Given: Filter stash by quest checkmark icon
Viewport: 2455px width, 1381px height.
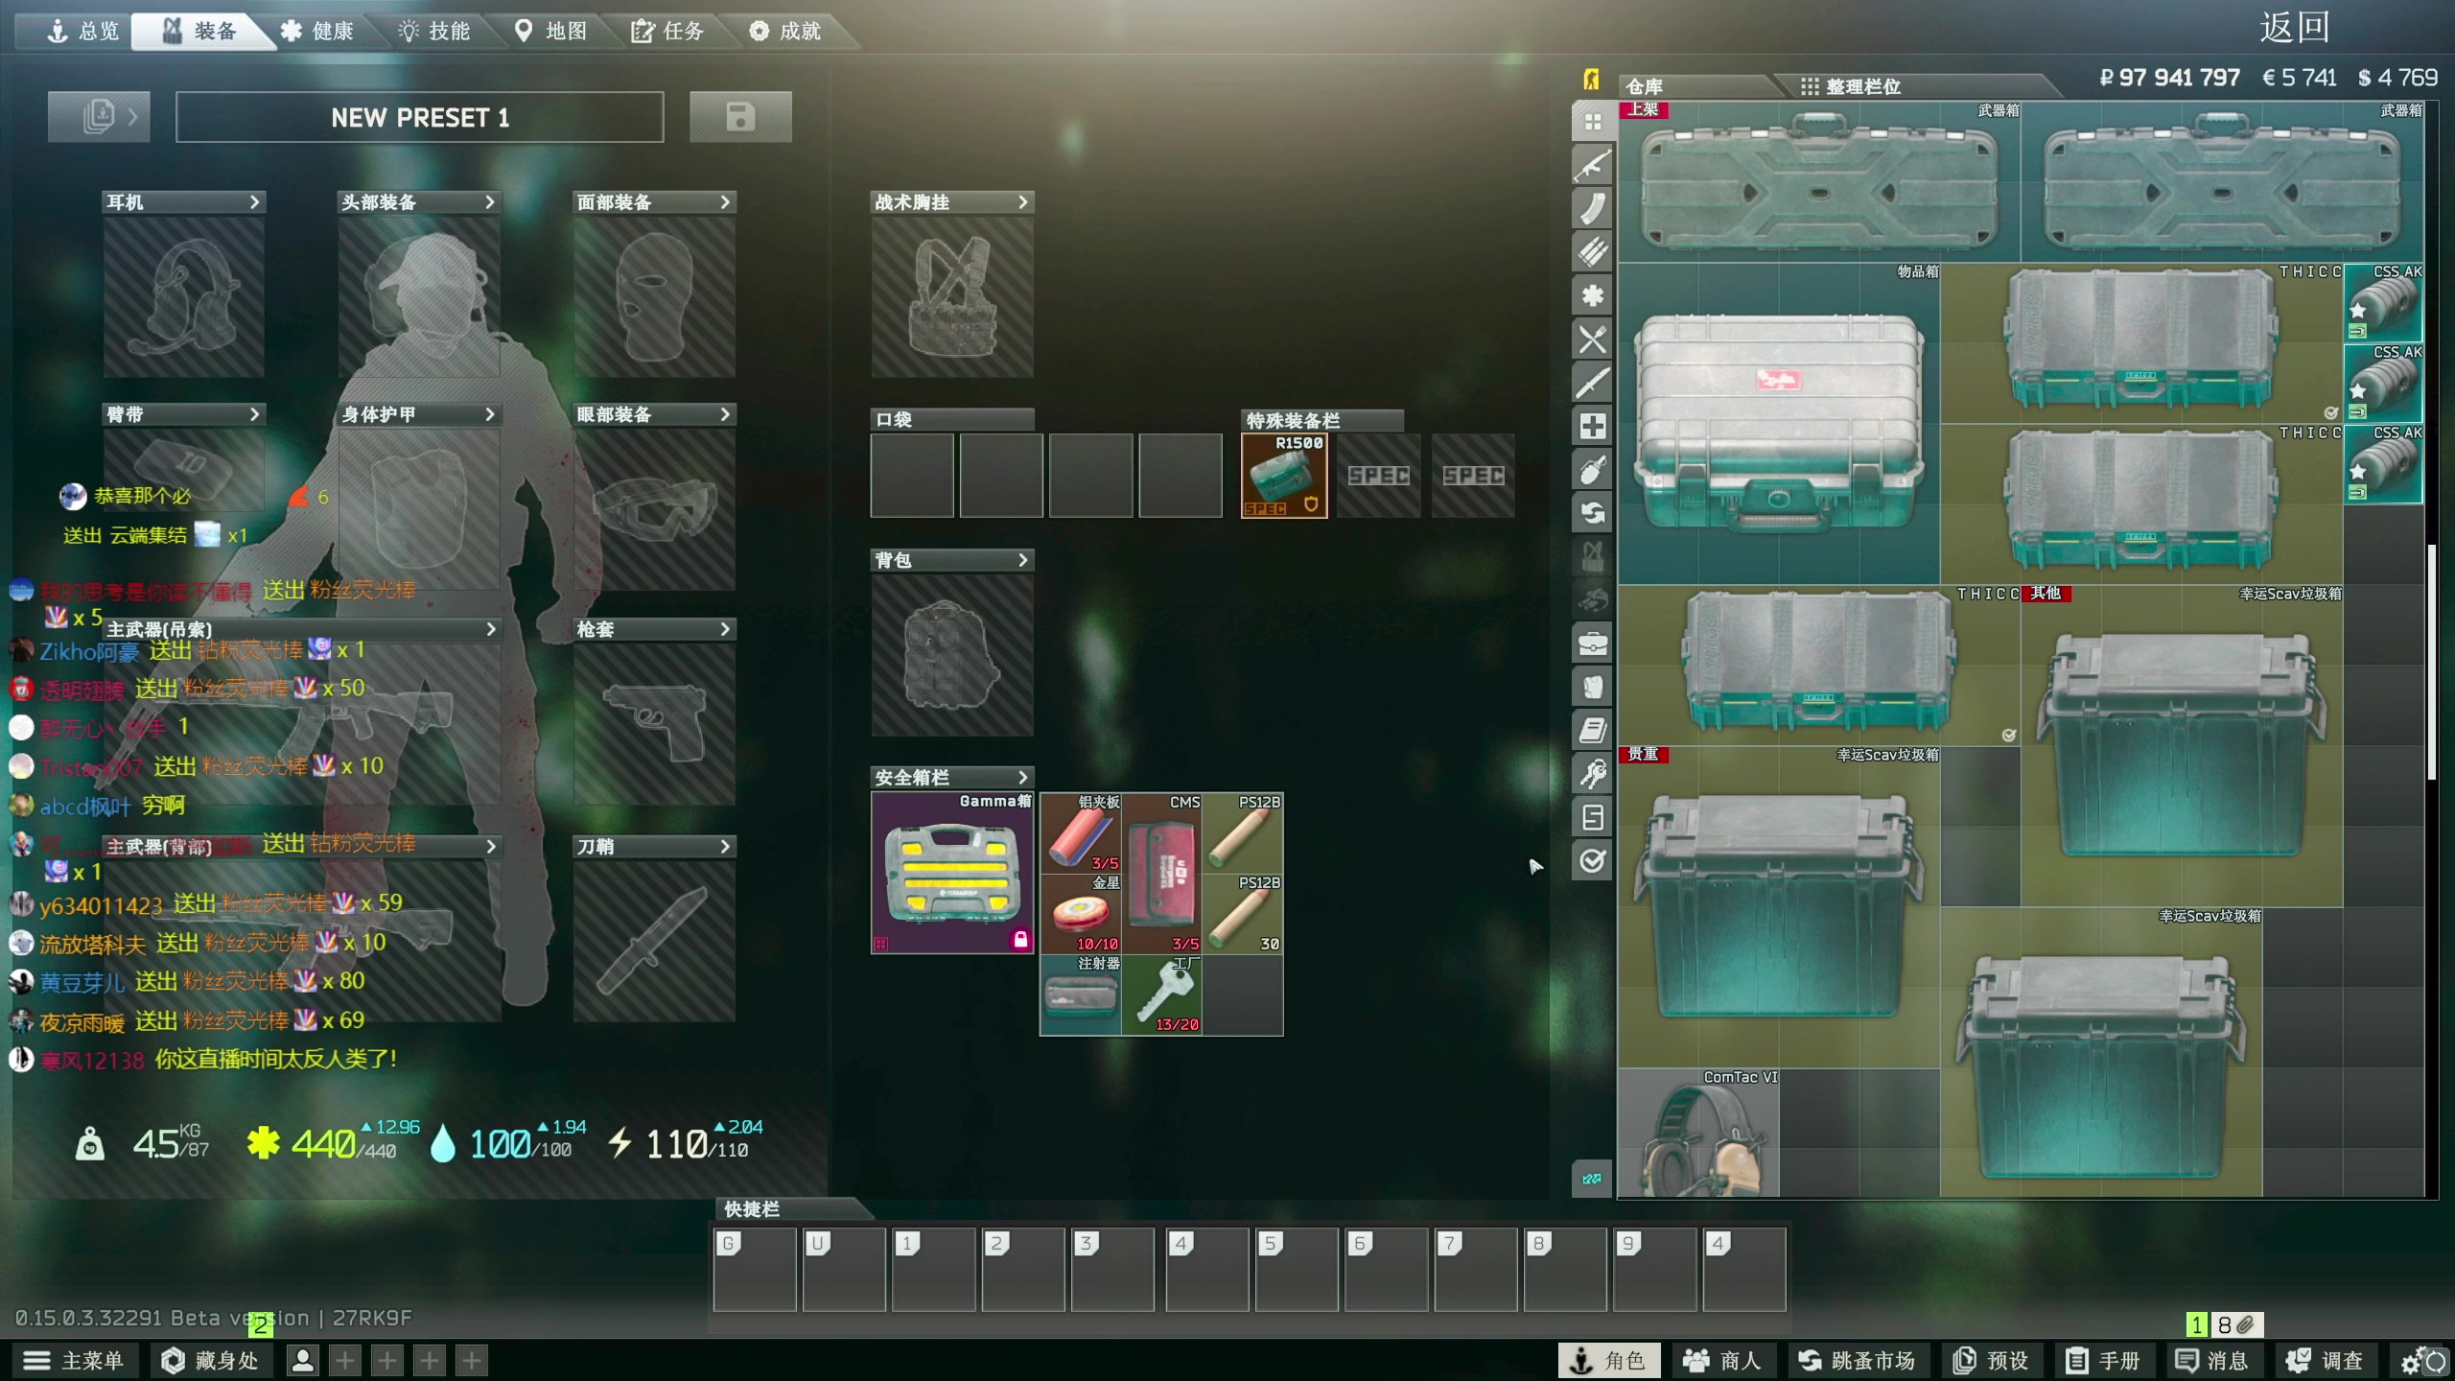Looking at the screenshot, I should pos(1592,860).
